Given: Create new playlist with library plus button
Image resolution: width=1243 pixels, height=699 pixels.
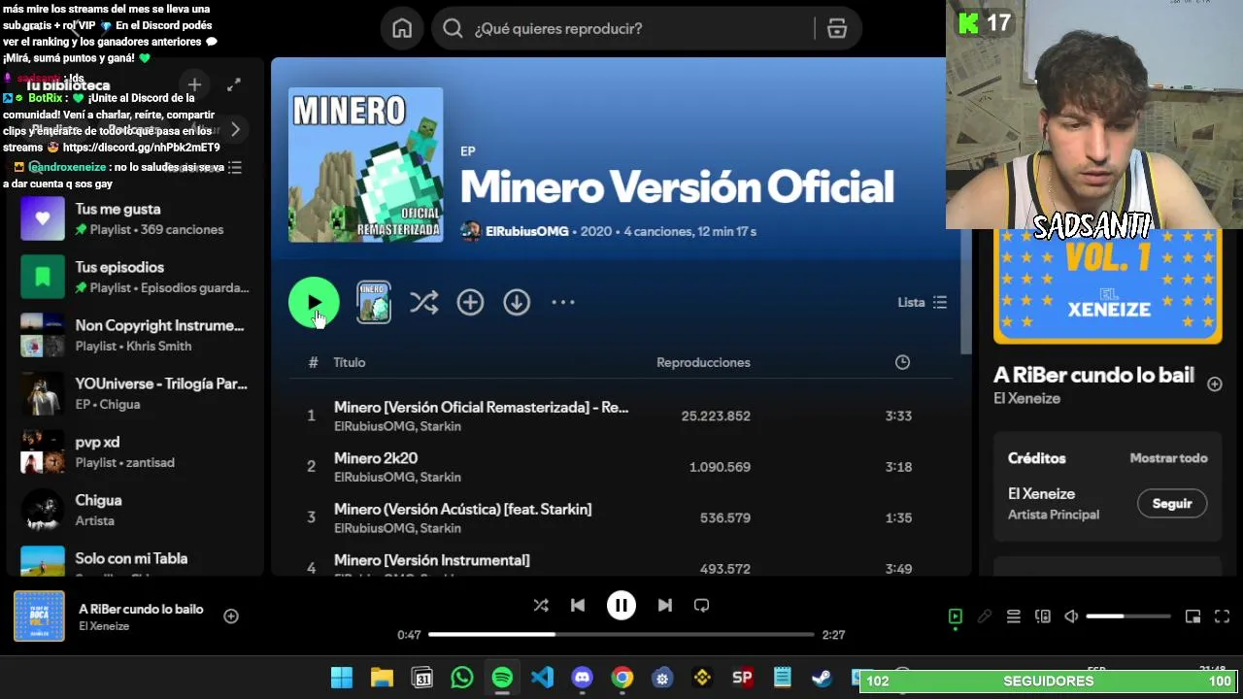Looking at the screenshot, I should 194,85.
